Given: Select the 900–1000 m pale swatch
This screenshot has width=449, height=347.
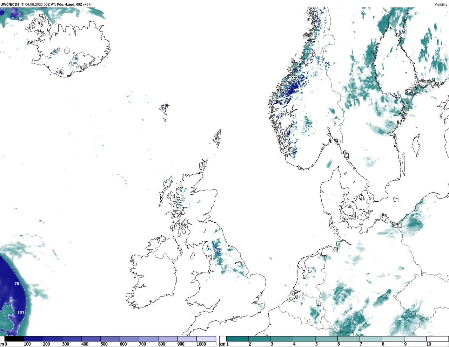Looking at the screenshot, I should point(187,339).
